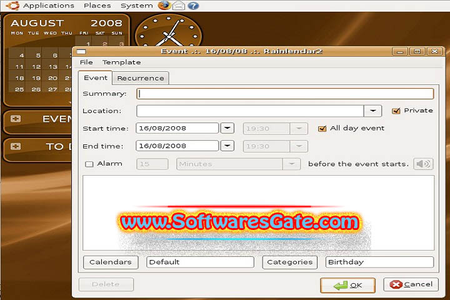Open the File menu
Screen dimensions: 450x300
pyautogui.click(x=86, y=62)
